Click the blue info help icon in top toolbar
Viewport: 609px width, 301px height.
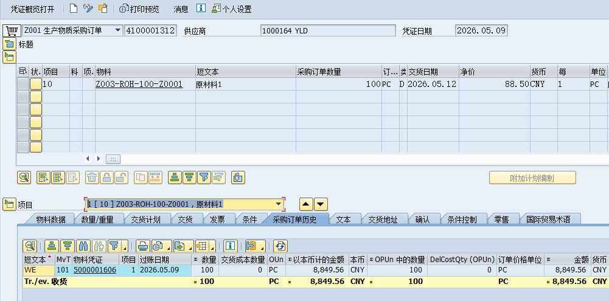click(201, 8)
